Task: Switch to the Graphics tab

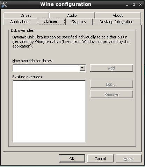Action: click(x=79, y=22)
